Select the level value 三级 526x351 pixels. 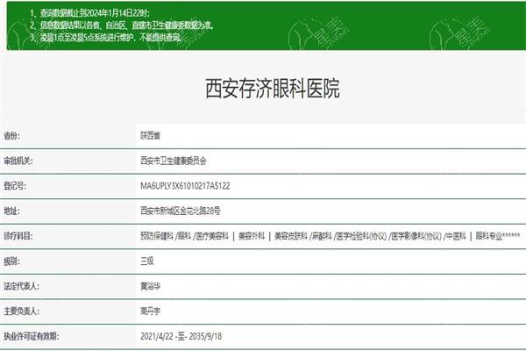coord(147,261)
